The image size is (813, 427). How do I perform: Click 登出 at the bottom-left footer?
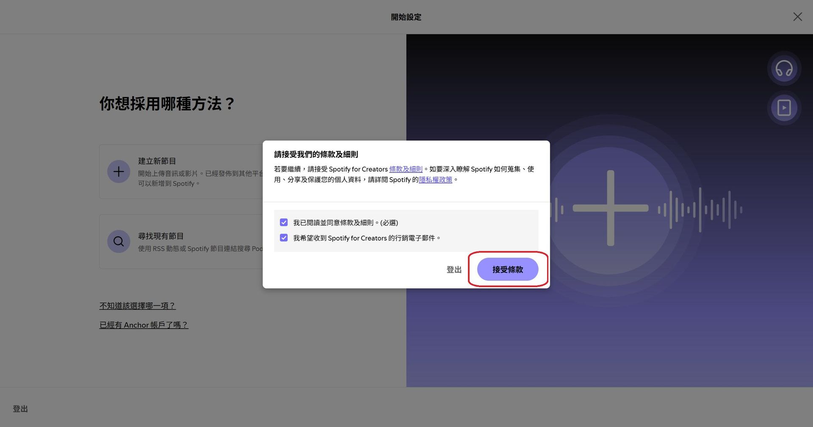click(20, 409)
